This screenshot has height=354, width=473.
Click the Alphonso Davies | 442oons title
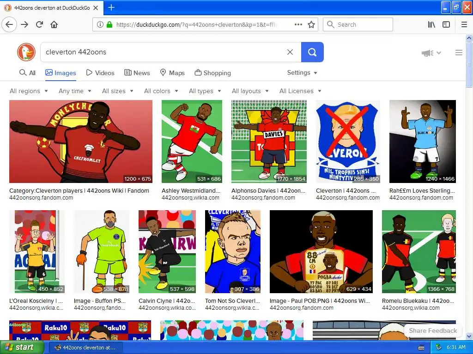268,190
